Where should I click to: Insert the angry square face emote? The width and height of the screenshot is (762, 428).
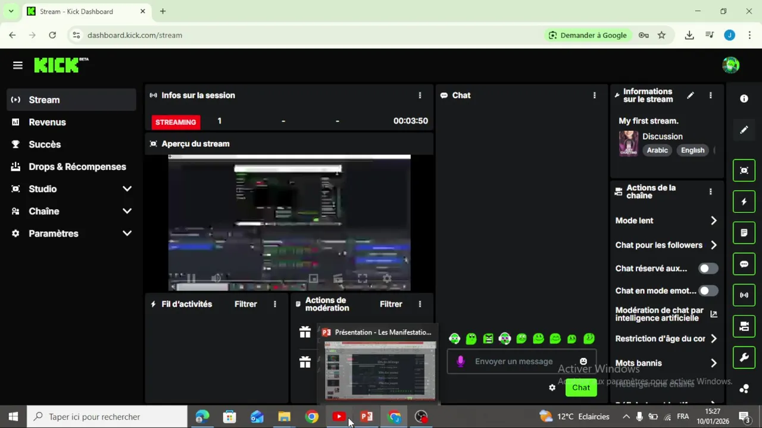[488, 339]
